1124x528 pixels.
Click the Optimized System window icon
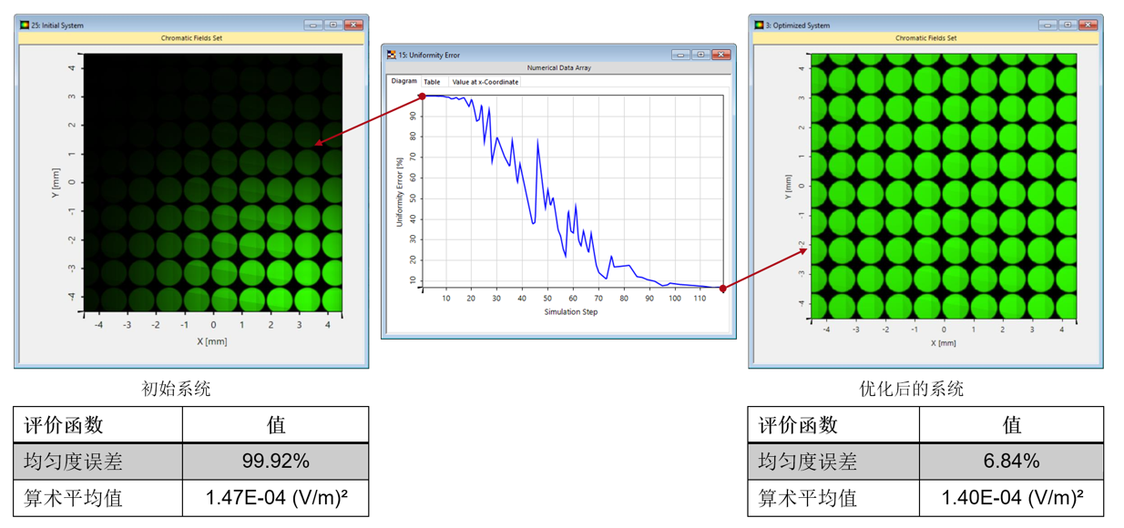point(759,25)
